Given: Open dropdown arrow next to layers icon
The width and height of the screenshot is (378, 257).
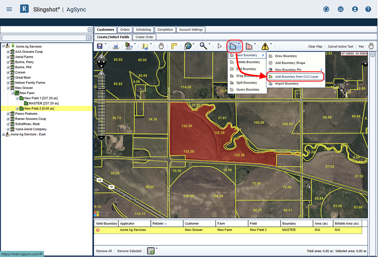Looking at the screenshot, I should [135, 44].
